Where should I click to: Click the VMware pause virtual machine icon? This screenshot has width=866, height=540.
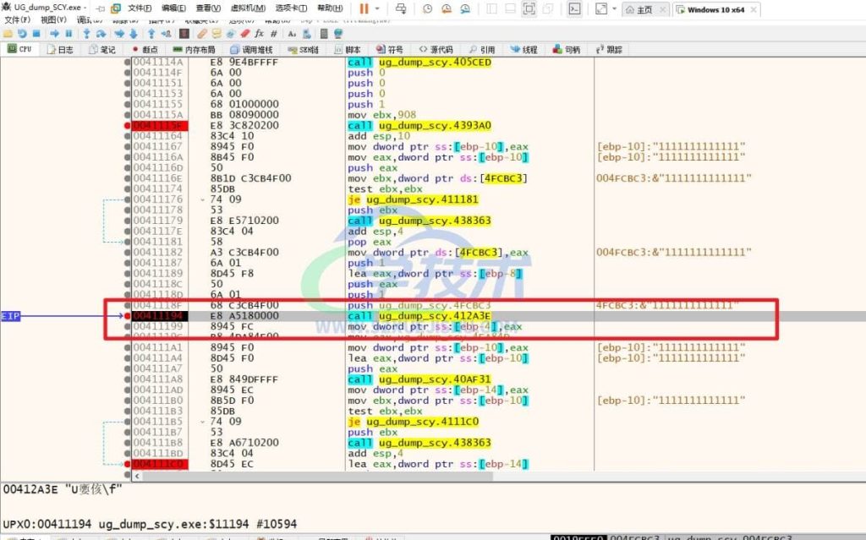(x=364, y=8)
